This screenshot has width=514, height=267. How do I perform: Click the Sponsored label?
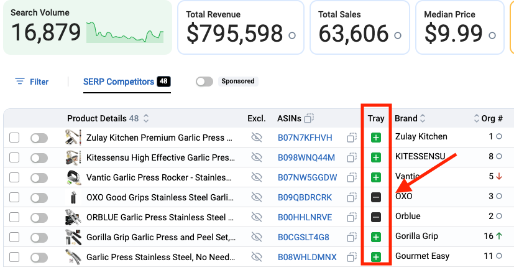(x=238, y=81)
